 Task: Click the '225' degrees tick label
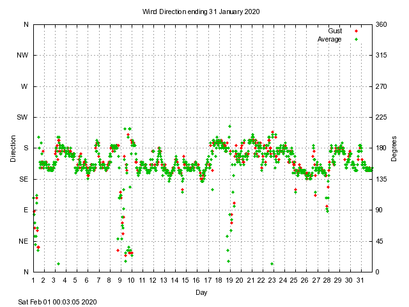pyautogui.click(x=381, y=117)
